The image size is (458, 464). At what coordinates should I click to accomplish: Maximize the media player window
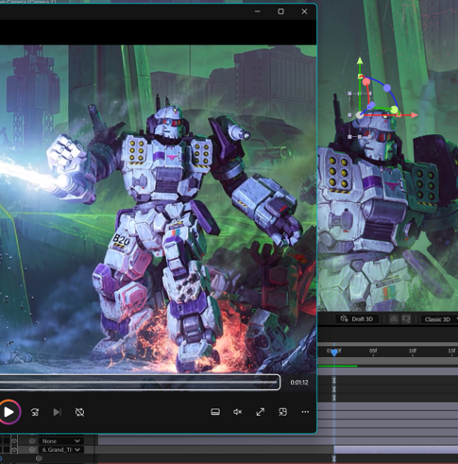click(280, 11)
